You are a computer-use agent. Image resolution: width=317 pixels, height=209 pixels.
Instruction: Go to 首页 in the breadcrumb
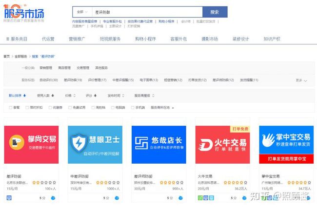6,57
